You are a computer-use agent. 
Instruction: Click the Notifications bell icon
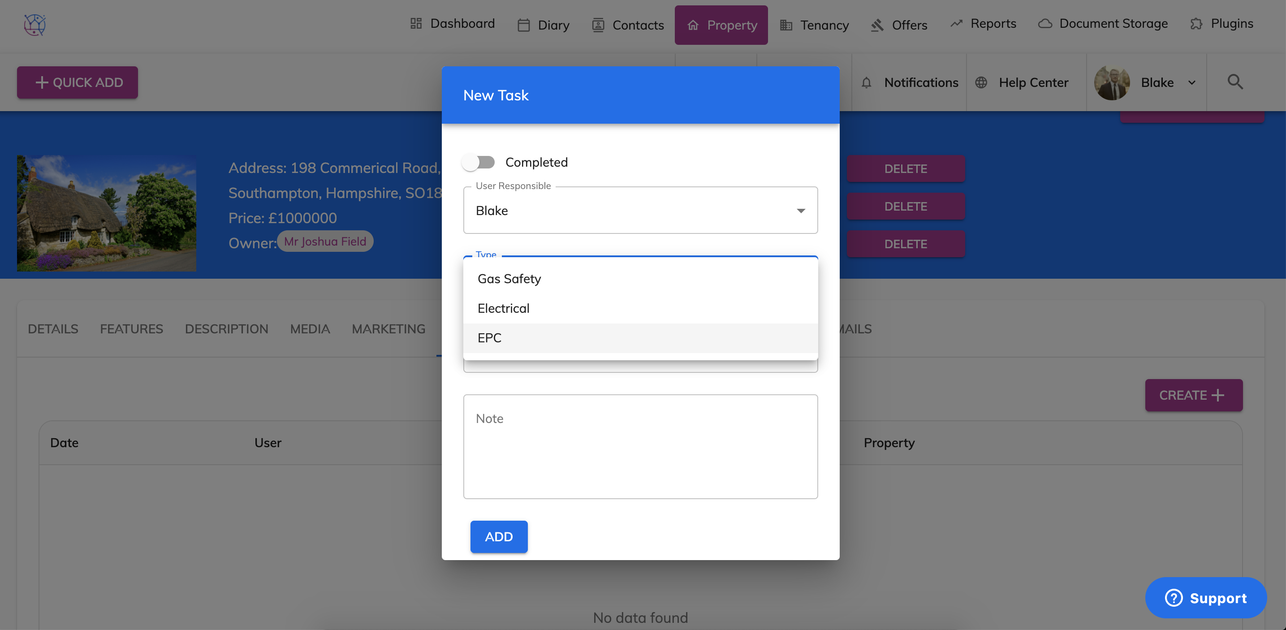pos(866,82)
